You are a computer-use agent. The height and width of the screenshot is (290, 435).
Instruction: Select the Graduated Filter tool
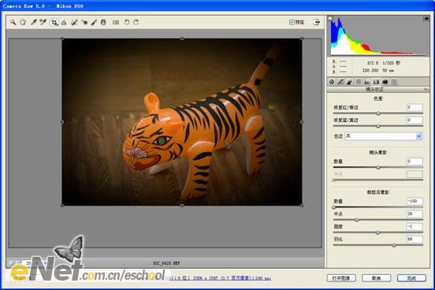point(103,22)
